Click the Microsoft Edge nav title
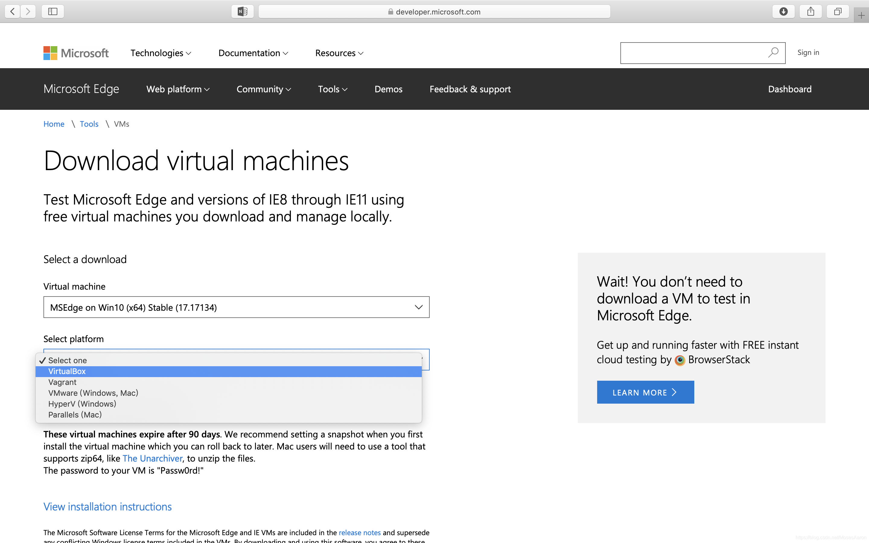This screenshot has height=543, width=869. pyautogui.click(x=81, y=89)
